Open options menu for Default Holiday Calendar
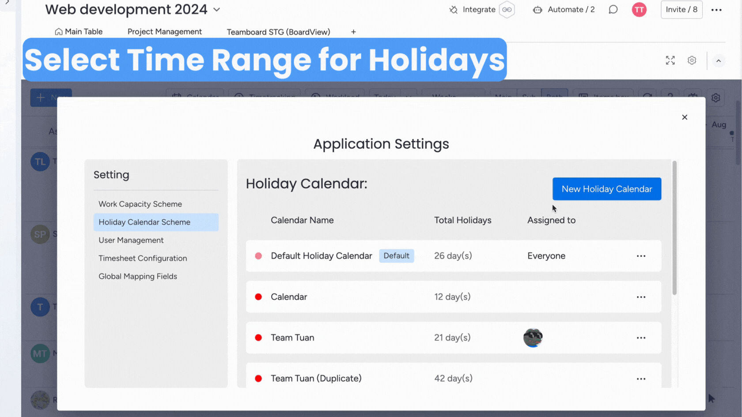742x417 pixels. [x=641, y=256]
